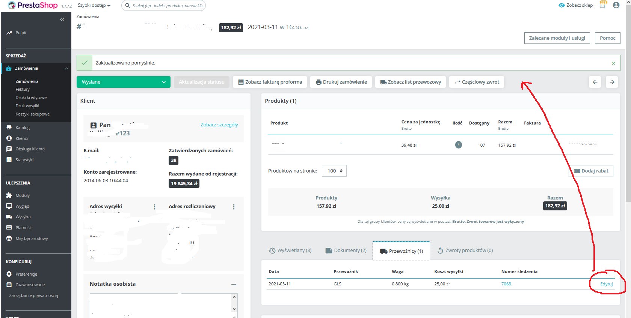Screen dimensions: 631x318
Task: Open Międzynarodowy in sidebar
Action: coord(32,238)
